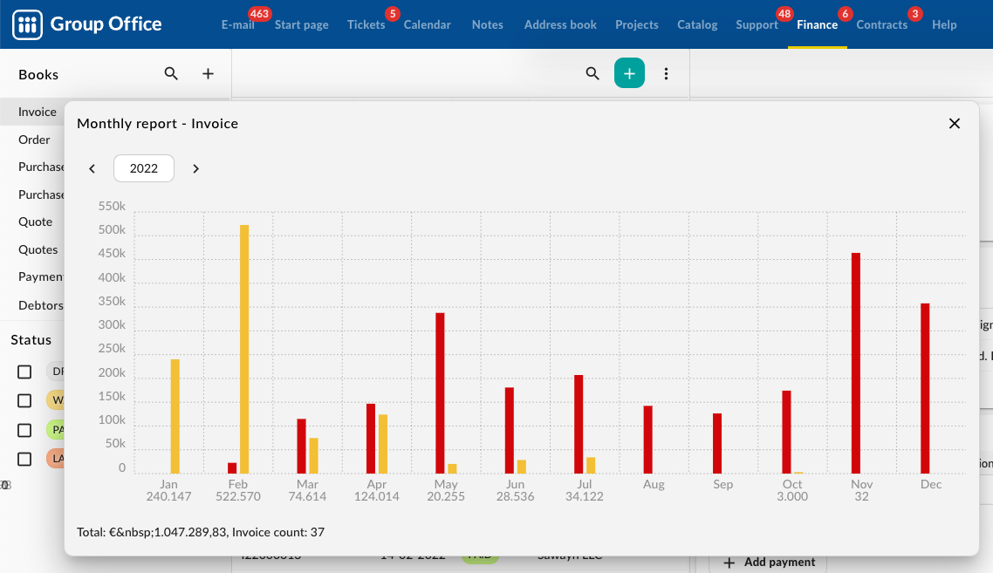The width and height of the screenshot is (993, 573).
Task: Advance to next year with right chevron
Action: (195, 168)
